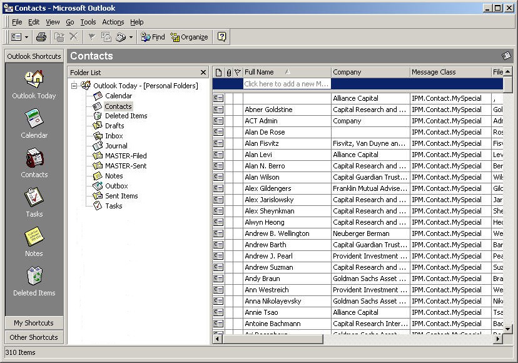
Task: Collapse the Outlook Today Personal Folders tree
Action: [x=74, y=86]
